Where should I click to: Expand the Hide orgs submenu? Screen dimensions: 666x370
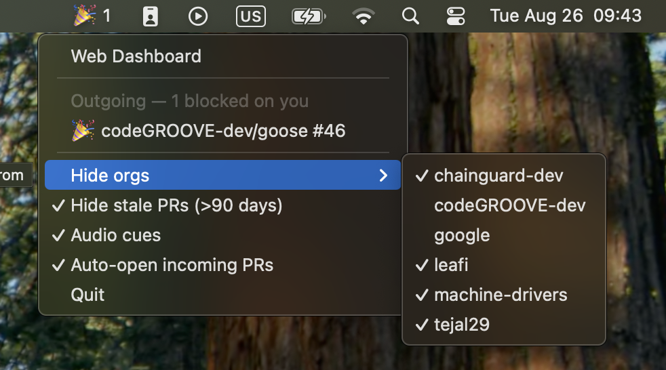point(223,176)
